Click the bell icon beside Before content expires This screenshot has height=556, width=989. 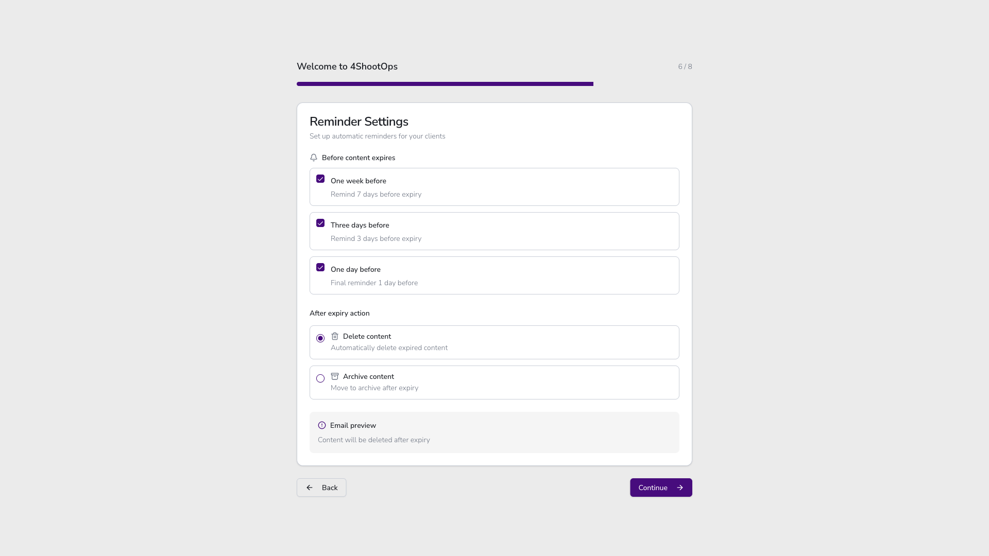click(314, 158)
